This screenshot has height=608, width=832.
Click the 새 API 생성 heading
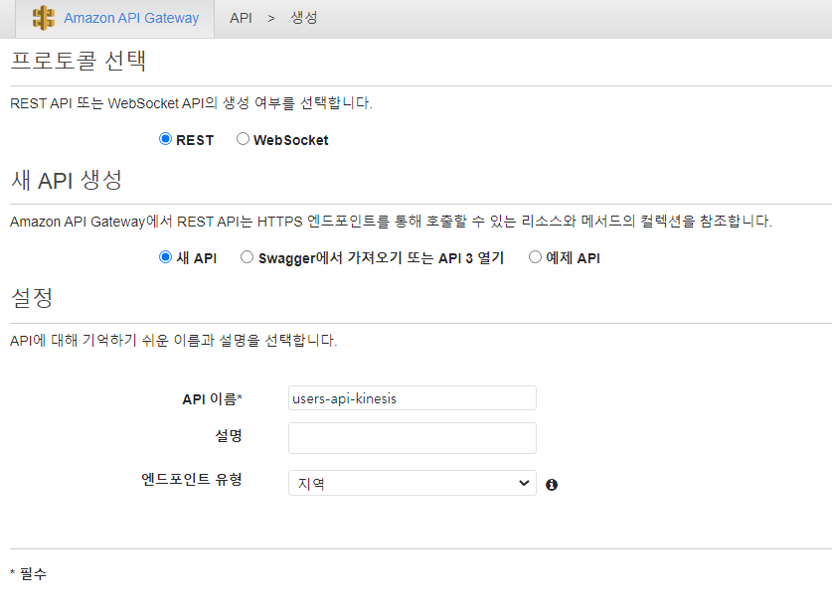click(67, 180)
